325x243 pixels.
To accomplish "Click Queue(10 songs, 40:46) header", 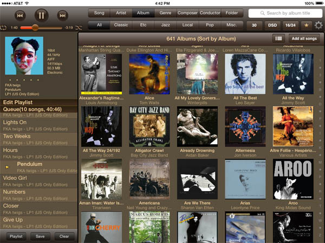I will (39, 109).
